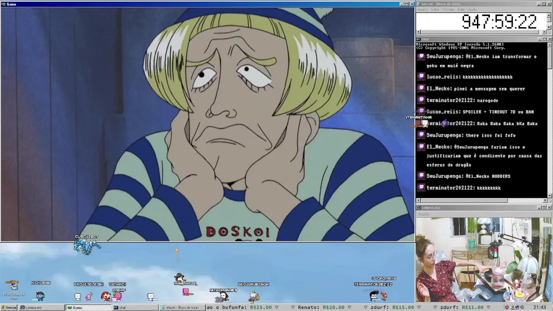Click the badge beside lucao_reiis kkkkk message
This screenshot has height=311, width=553.
point(422,76)
